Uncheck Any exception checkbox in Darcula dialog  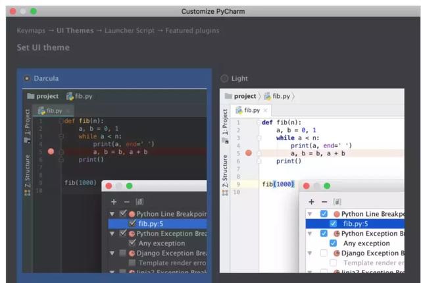(132, 243)
